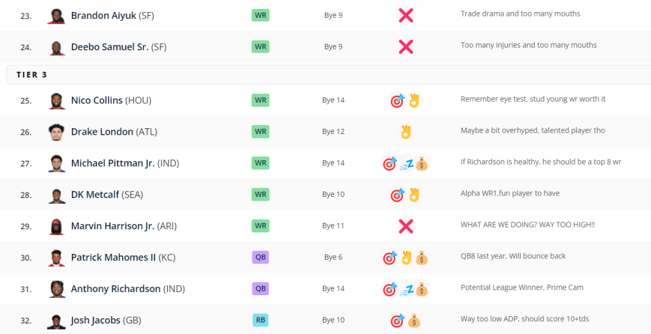Open Anthony Richardson player name link

[x=116, y=289]
